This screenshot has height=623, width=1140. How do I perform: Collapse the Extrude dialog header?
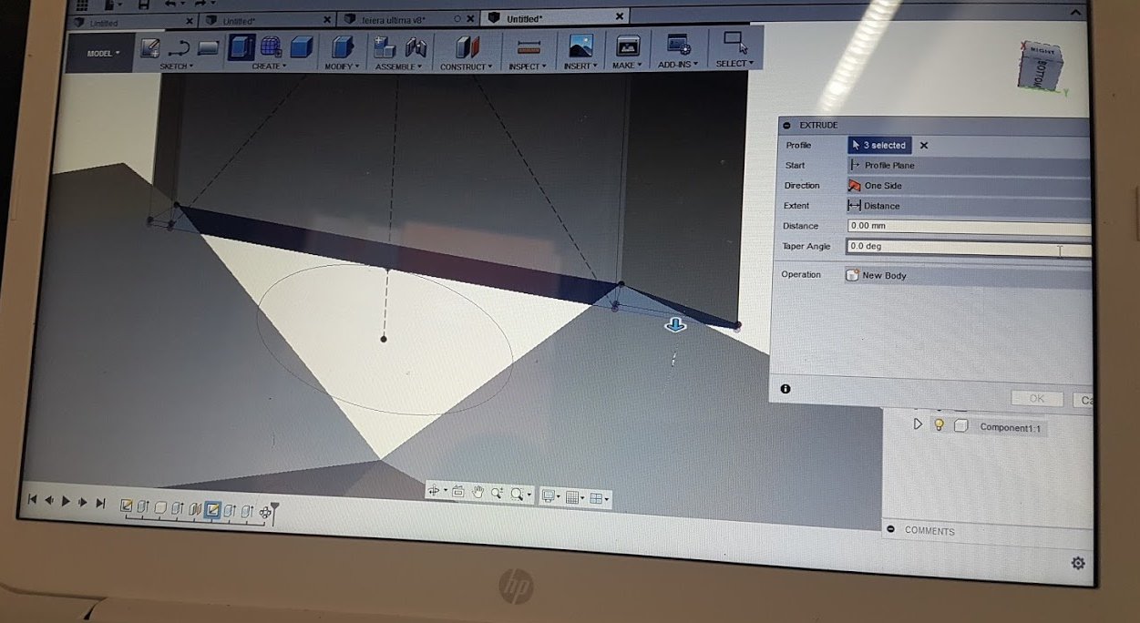pos(787,126)
